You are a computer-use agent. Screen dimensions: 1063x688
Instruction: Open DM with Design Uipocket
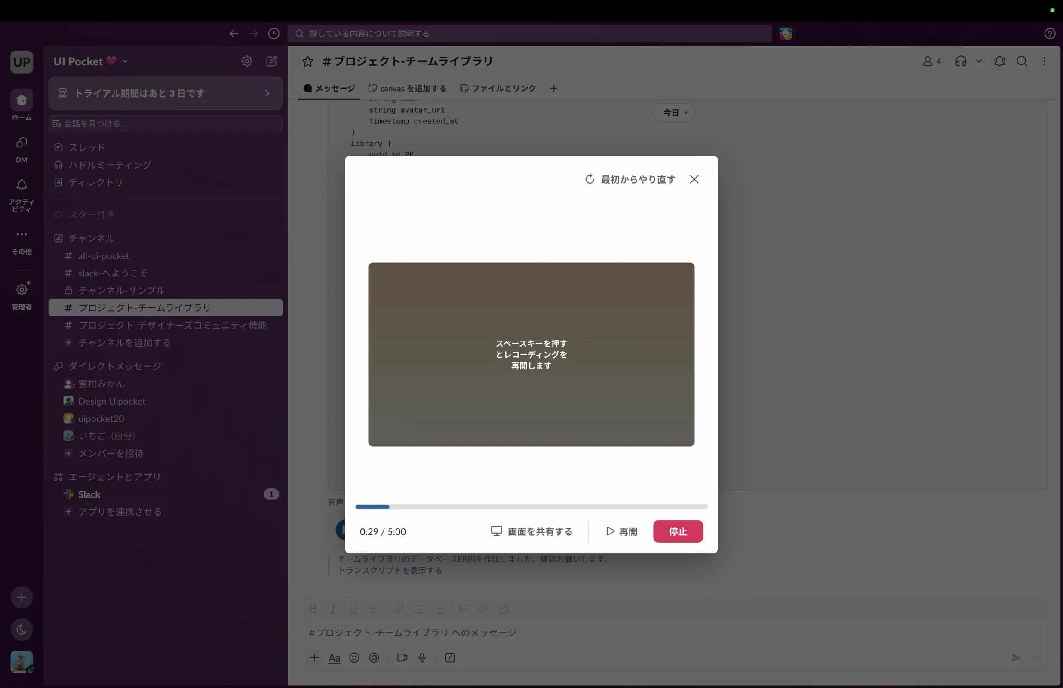pos(165,401)
